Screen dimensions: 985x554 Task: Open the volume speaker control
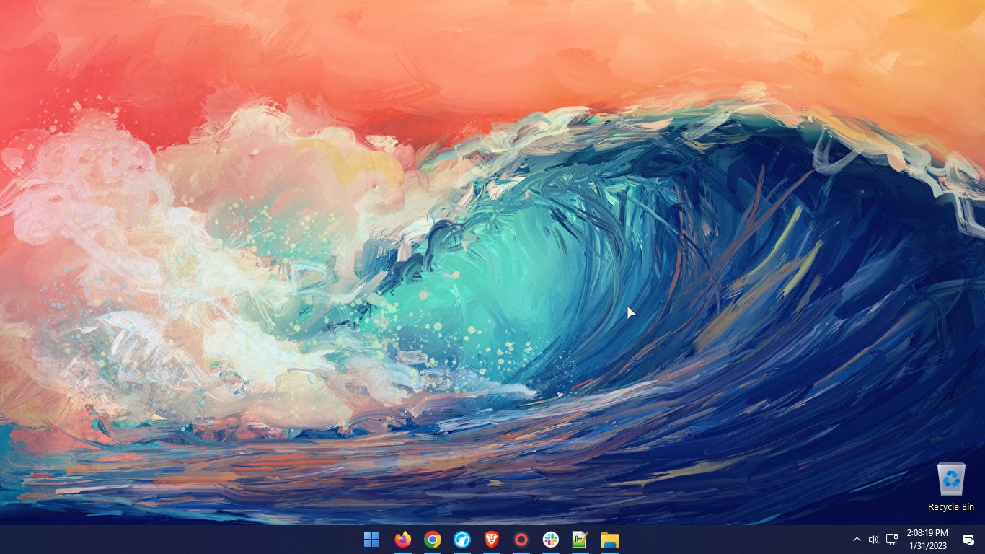[x=873, y=540]
